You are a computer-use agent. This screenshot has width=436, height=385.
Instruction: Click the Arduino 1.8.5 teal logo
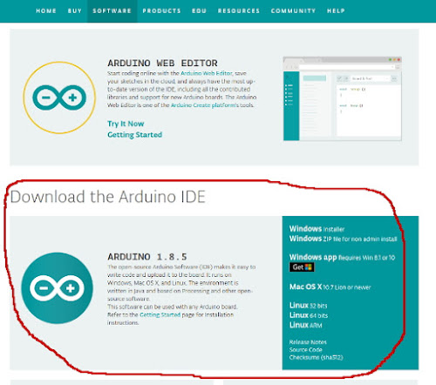[57, 288]
